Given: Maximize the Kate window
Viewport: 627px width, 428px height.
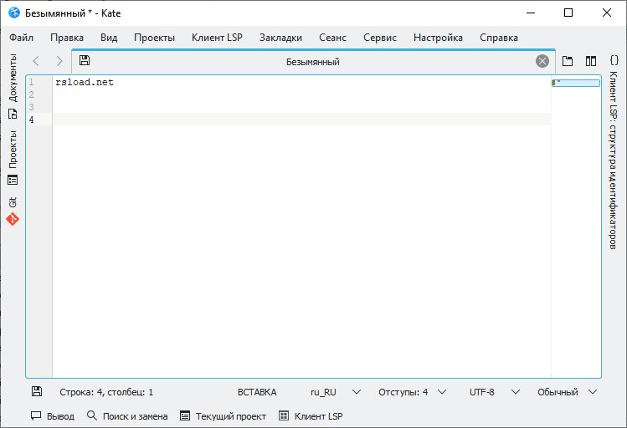Looking at the screenshot, I should point(568,13).
